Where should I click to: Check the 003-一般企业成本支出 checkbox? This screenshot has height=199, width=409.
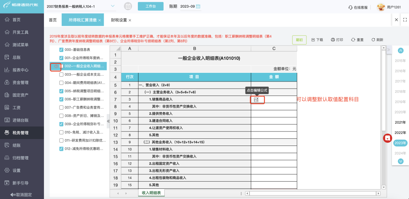(x=61, y=74)
